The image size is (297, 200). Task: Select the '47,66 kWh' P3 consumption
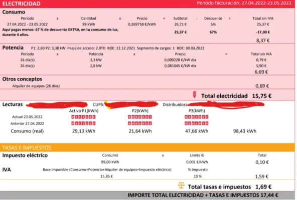click(x=197, y=131)
